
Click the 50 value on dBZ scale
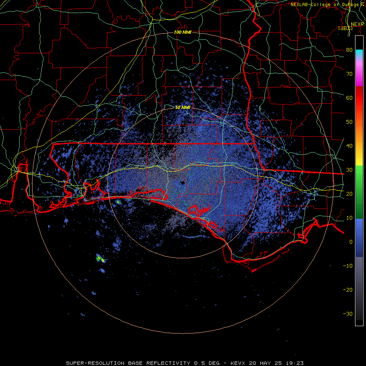(x=349, y=122)
